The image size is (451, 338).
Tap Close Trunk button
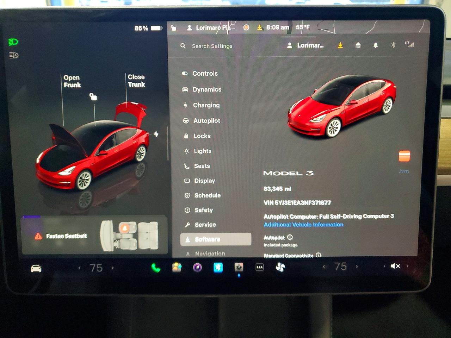[x=136, y=81]
